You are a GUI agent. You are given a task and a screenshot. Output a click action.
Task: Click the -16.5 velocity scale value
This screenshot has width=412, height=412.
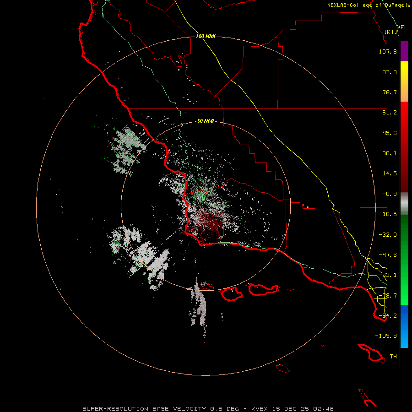coord(388,214)
